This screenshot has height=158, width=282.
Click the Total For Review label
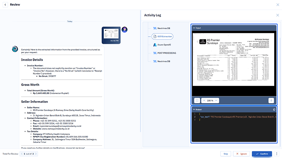pos(11,154)
